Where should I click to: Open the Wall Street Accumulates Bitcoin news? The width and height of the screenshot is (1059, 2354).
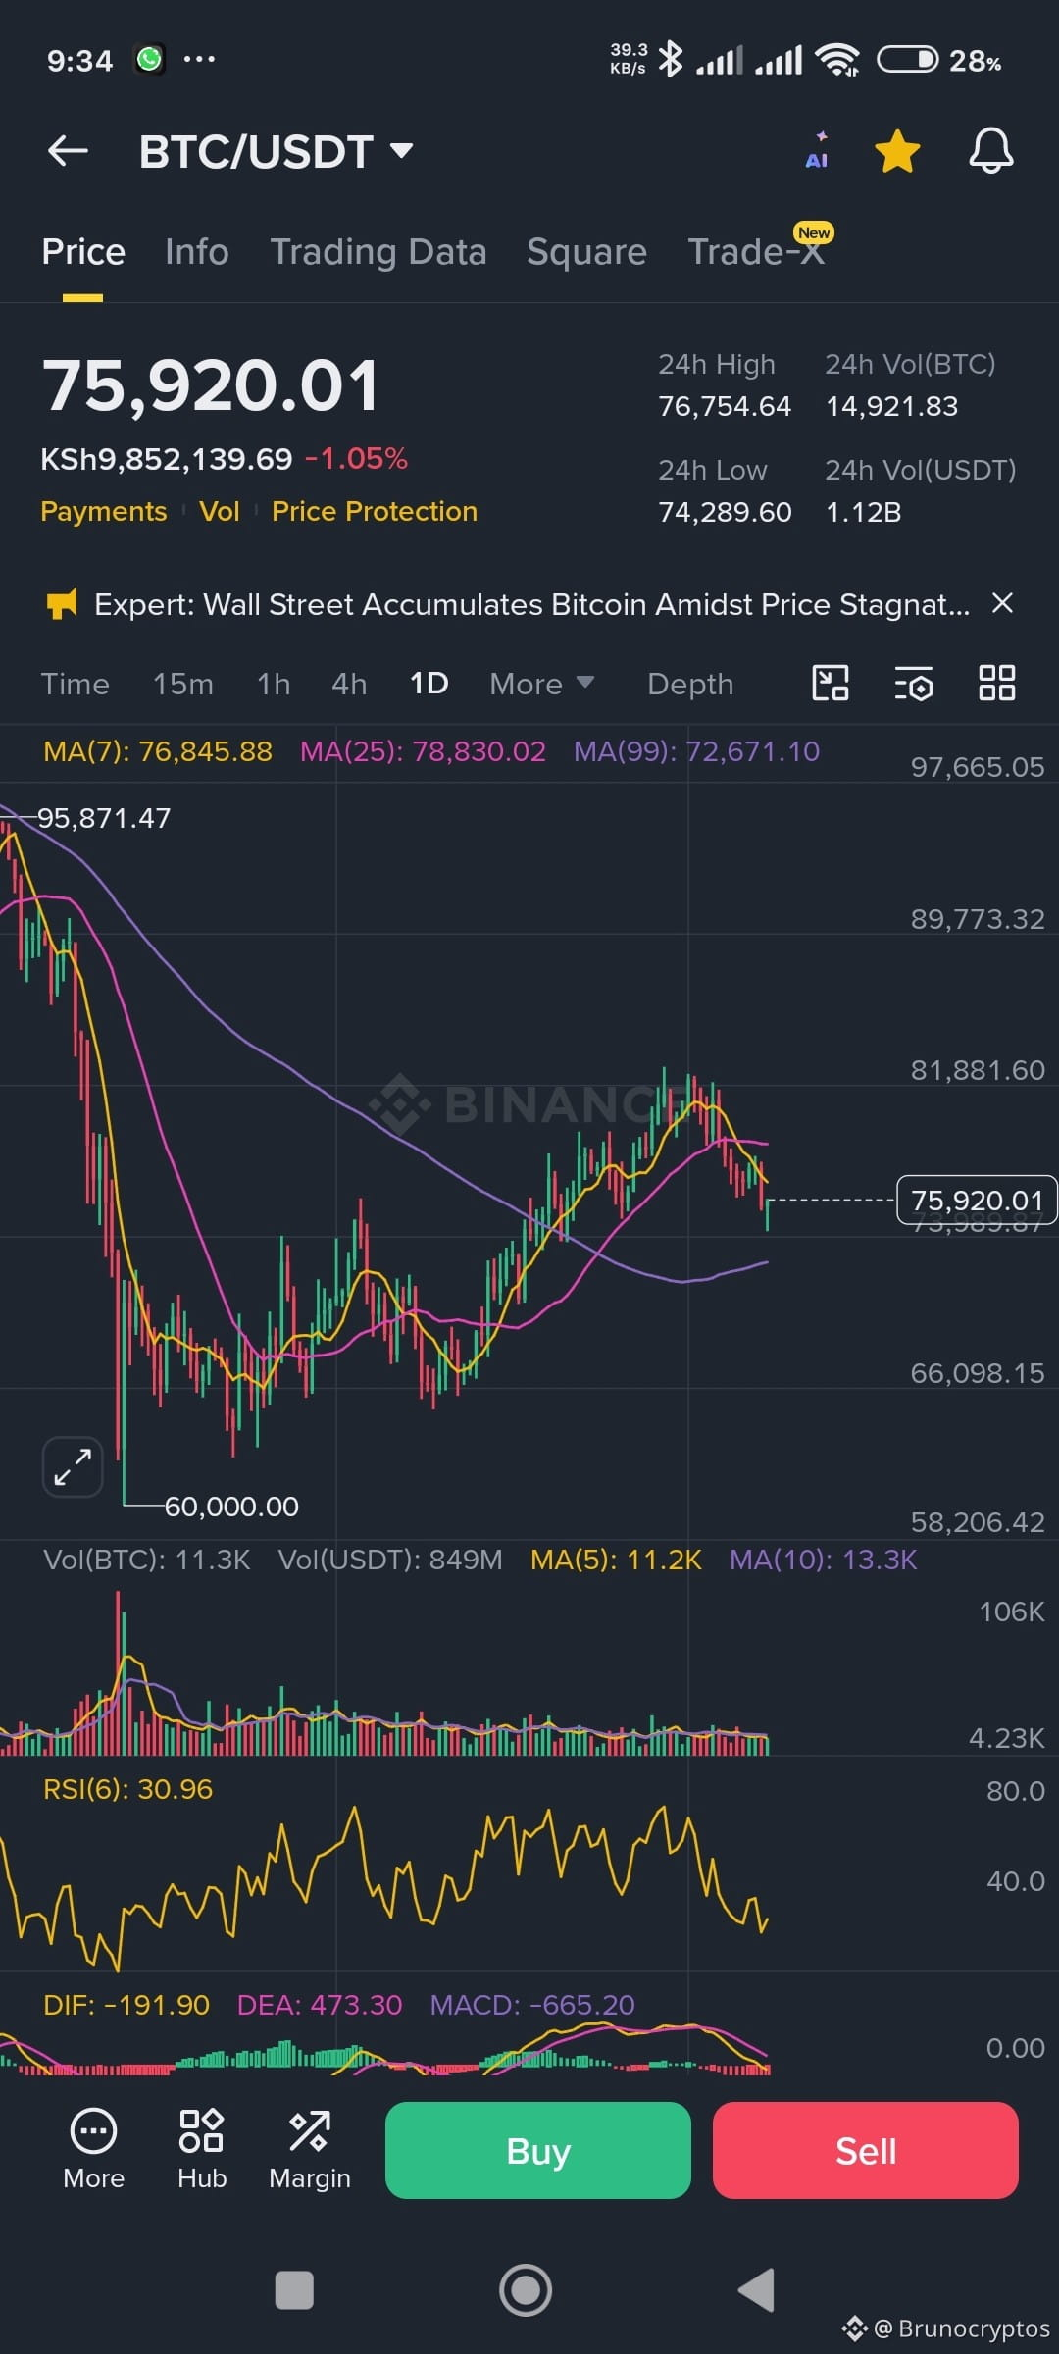point(531,604)
